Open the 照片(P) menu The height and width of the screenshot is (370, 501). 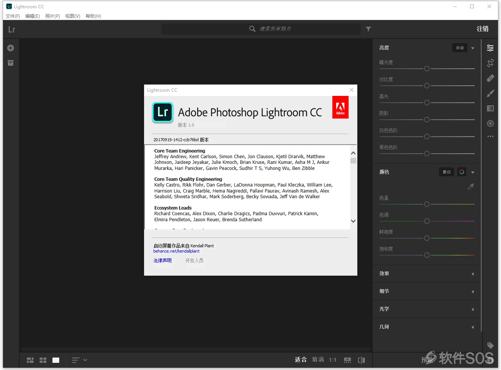coord(52,16)
